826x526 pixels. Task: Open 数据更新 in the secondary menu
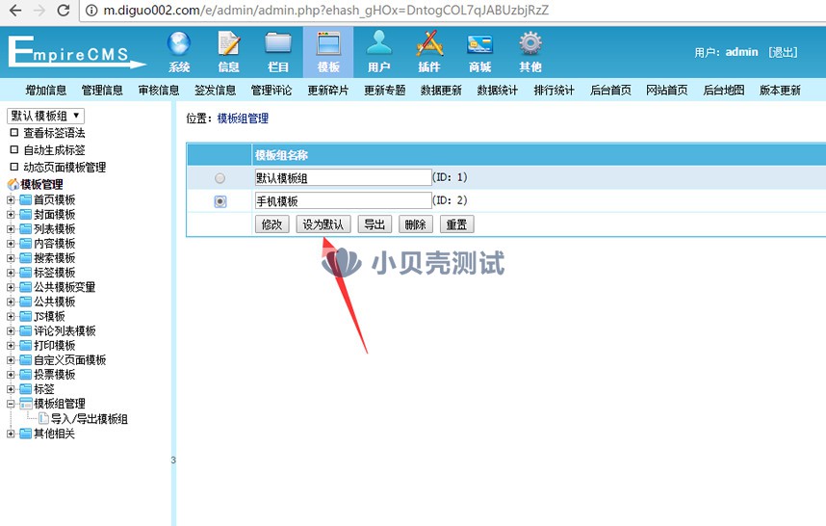tap(441, 91)
